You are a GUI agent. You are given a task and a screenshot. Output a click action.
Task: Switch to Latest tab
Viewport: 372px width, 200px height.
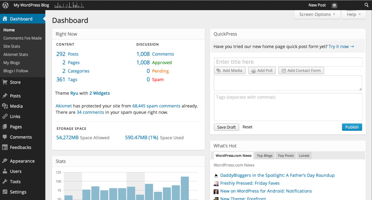[304, 155]
